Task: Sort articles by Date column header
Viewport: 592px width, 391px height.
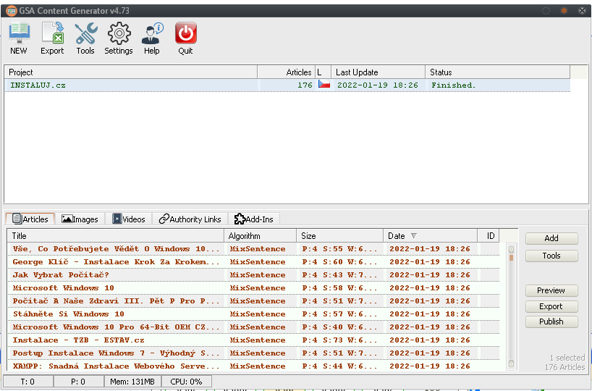Action: (x=430, y=236)
